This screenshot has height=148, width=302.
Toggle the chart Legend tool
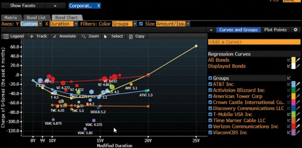pyautogui.click(x=14, y=36)
